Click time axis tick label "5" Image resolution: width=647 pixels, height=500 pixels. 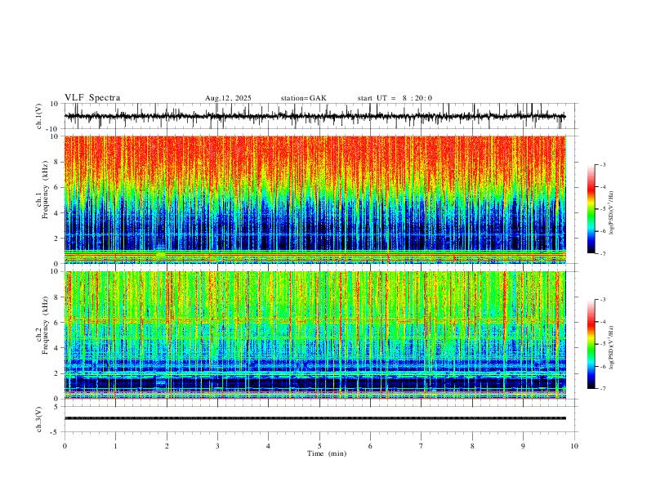click(319, 446)
